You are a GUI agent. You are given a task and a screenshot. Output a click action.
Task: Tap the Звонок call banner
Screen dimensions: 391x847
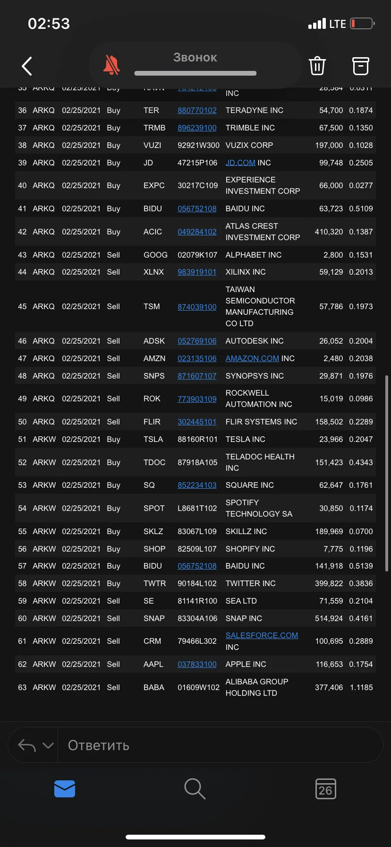click(195, 65)
